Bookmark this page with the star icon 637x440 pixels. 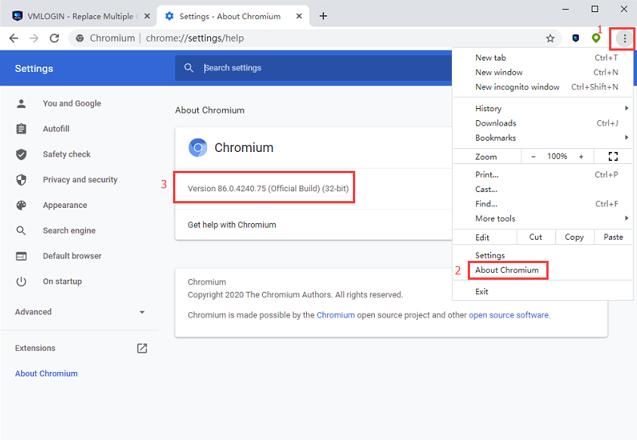(x=550, y=39)
